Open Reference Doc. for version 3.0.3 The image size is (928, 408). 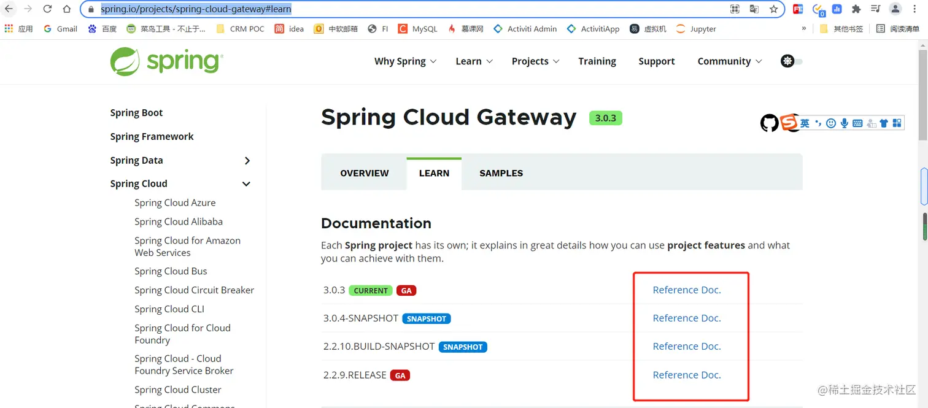coord(687,290)
